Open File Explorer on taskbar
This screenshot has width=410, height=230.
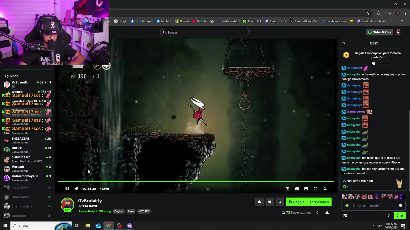click(x=87, y=226)
